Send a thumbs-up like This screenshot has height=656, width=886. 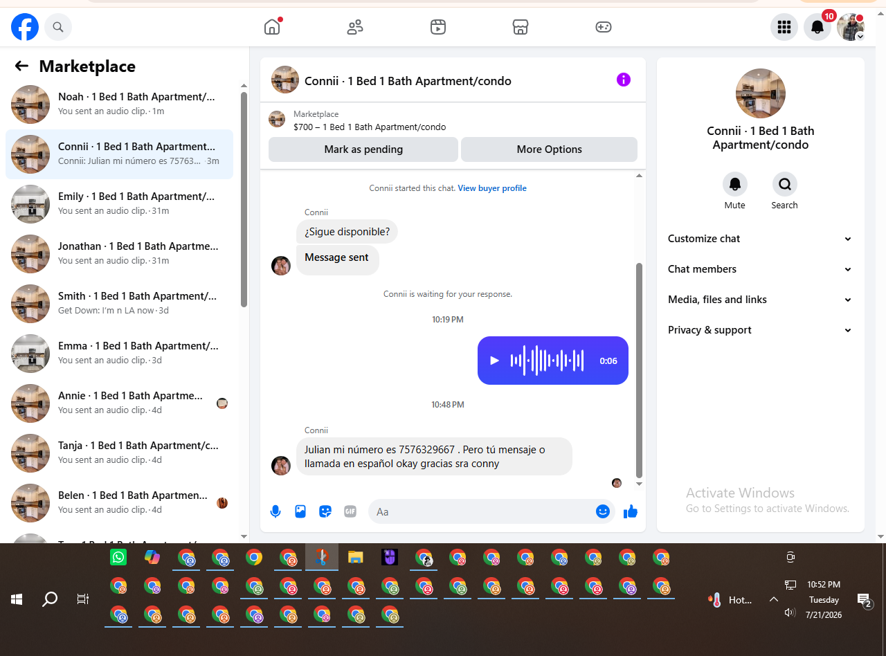(630, 511)
